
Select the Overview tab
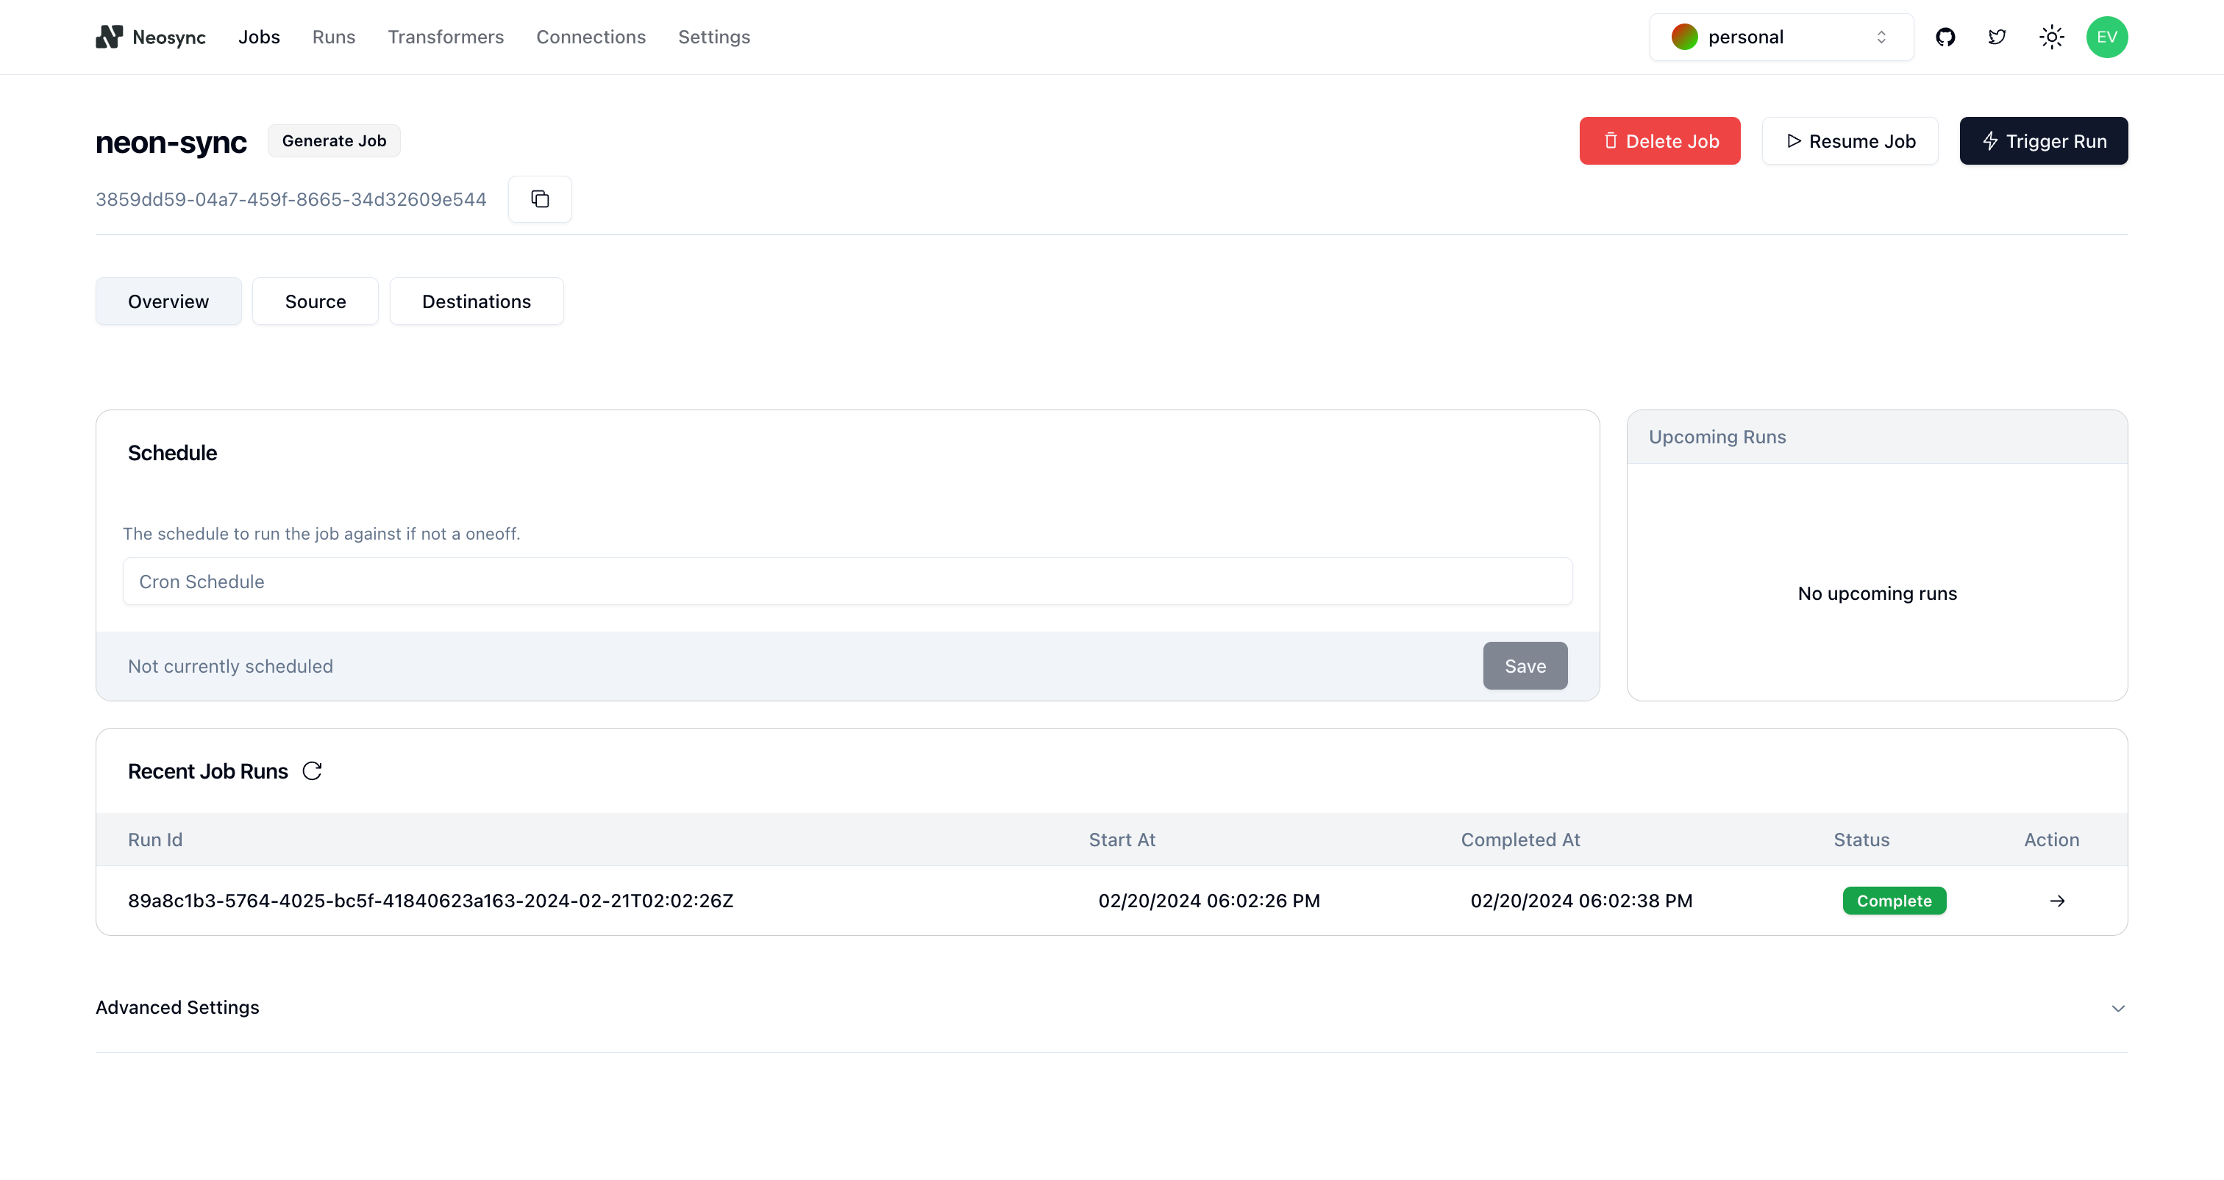click(168, 301)
